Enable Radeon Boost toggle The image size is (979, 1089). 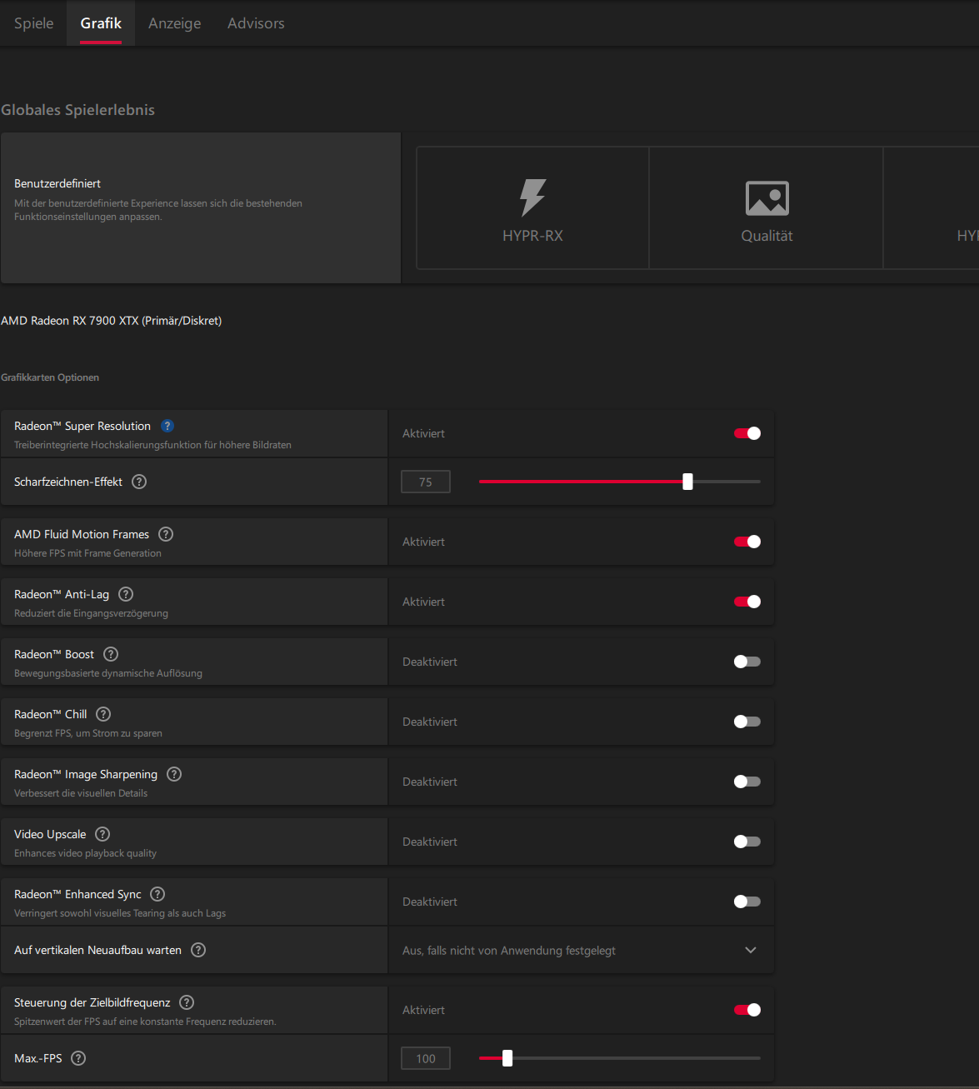click(x=747, y=662)
